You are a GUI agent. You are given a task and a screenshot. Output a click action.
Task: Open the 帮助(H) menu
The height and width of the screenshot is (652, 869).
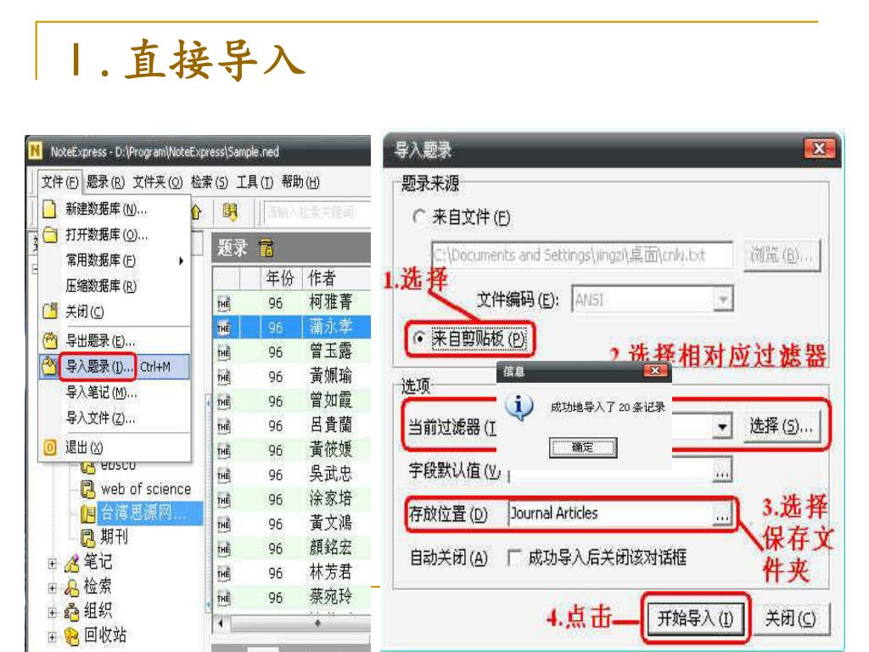(300, 182)
